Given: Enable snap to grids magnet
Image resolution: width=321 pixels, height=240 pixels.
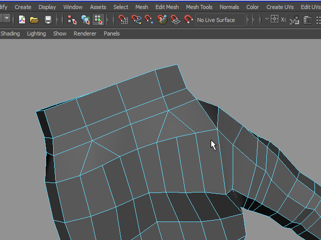Looking at the screenshot, I should pos(123,20).
